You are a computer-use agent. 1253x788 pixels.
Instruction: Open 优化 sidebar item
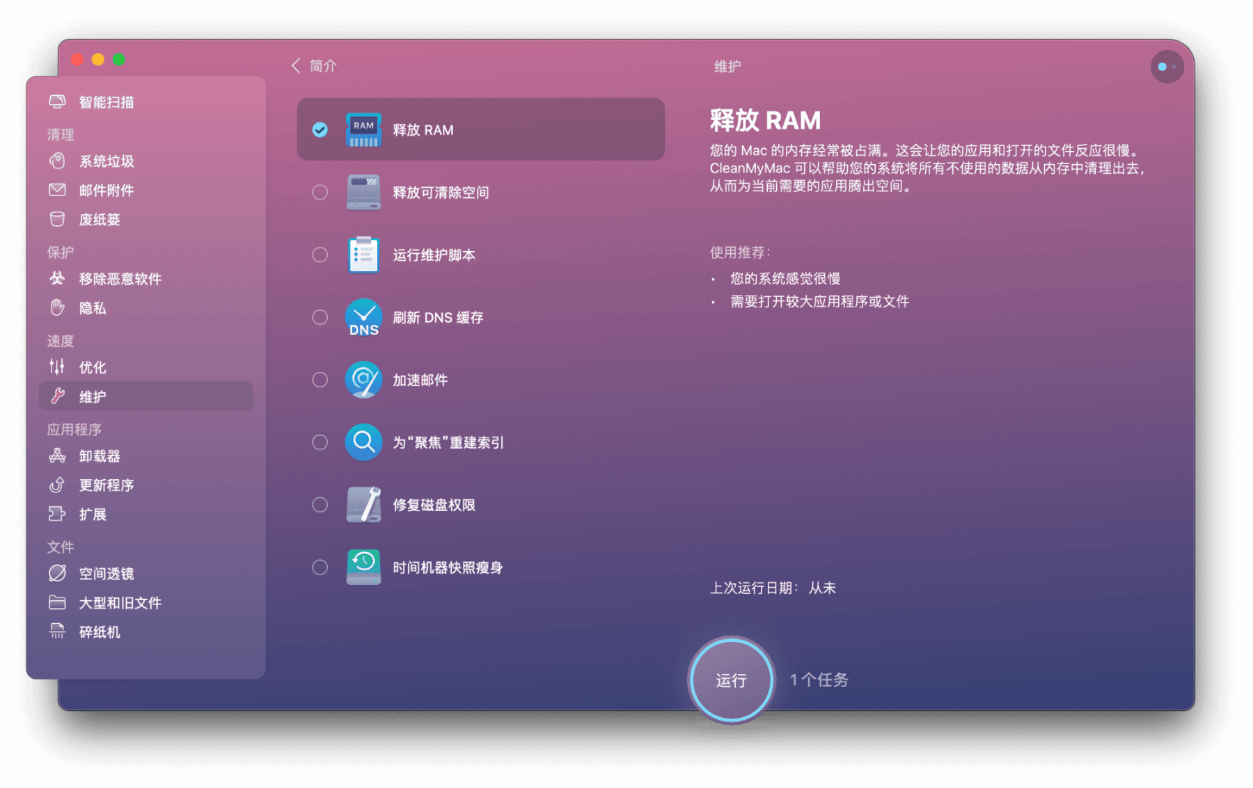146,367
